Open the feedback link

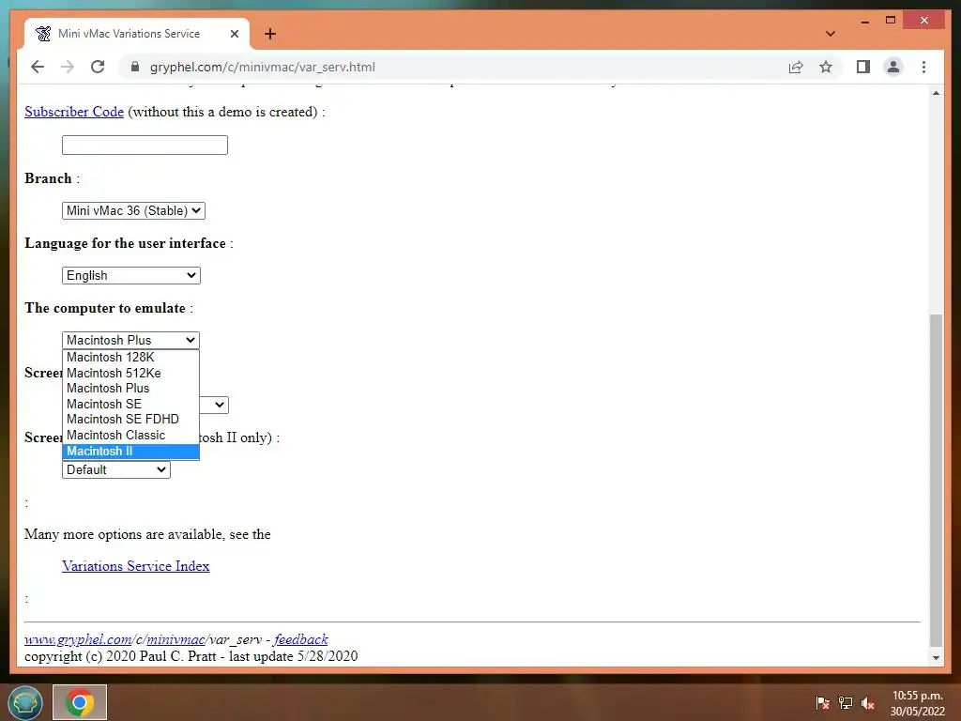point(301,639)
